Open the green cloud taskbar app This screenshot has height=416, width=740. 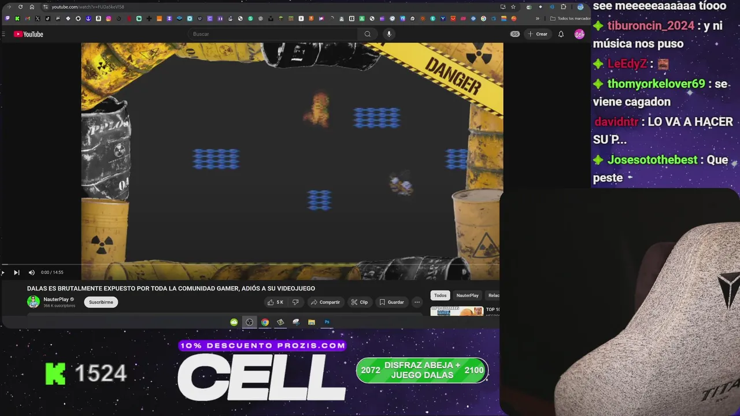pyautogui.click(x=234, y=322)
